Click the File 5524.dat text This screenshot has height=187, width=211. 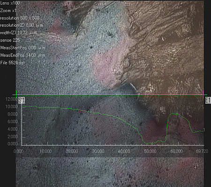(13, 63)
